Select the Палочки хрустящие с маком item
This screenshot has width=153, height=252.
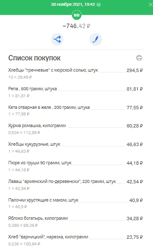coord(75,203)
